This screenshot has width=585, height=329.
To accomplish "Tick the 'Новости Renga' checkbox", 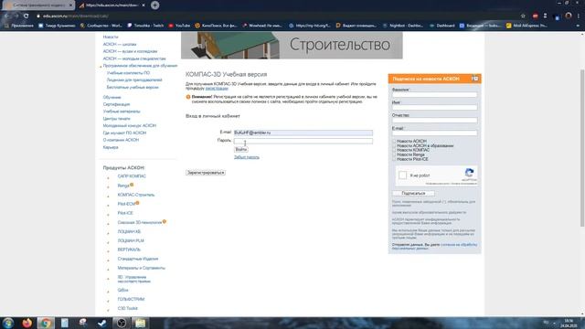I will [x=394, y=154].
